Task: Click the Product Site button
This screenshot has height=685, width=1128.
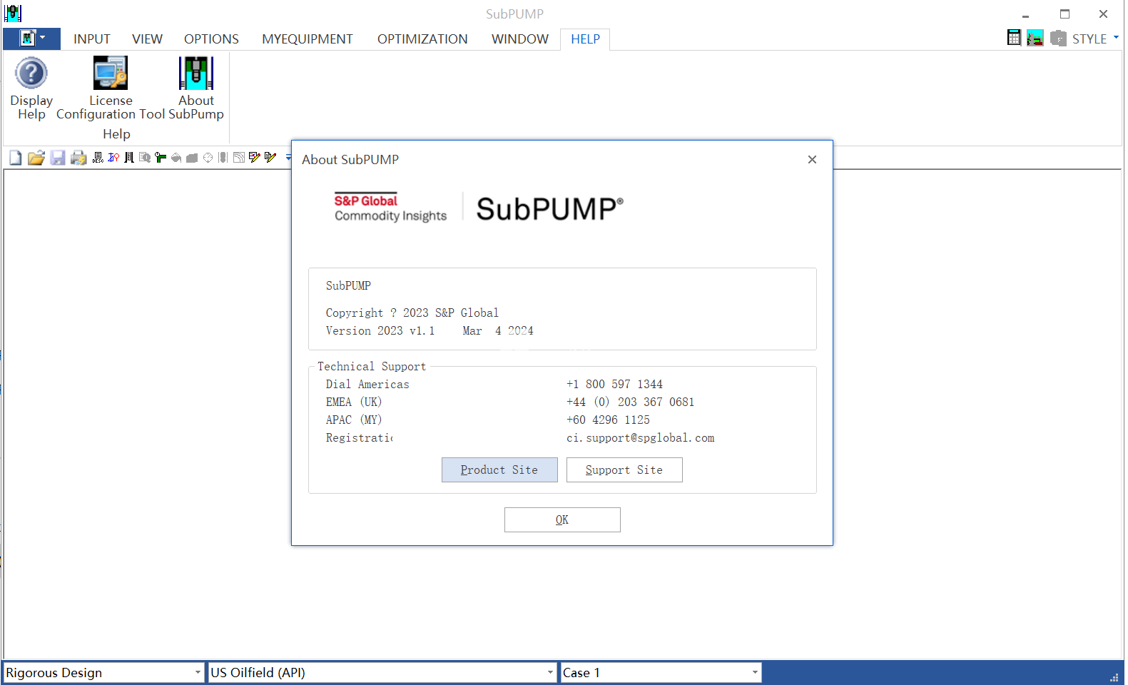Action: 499,470
